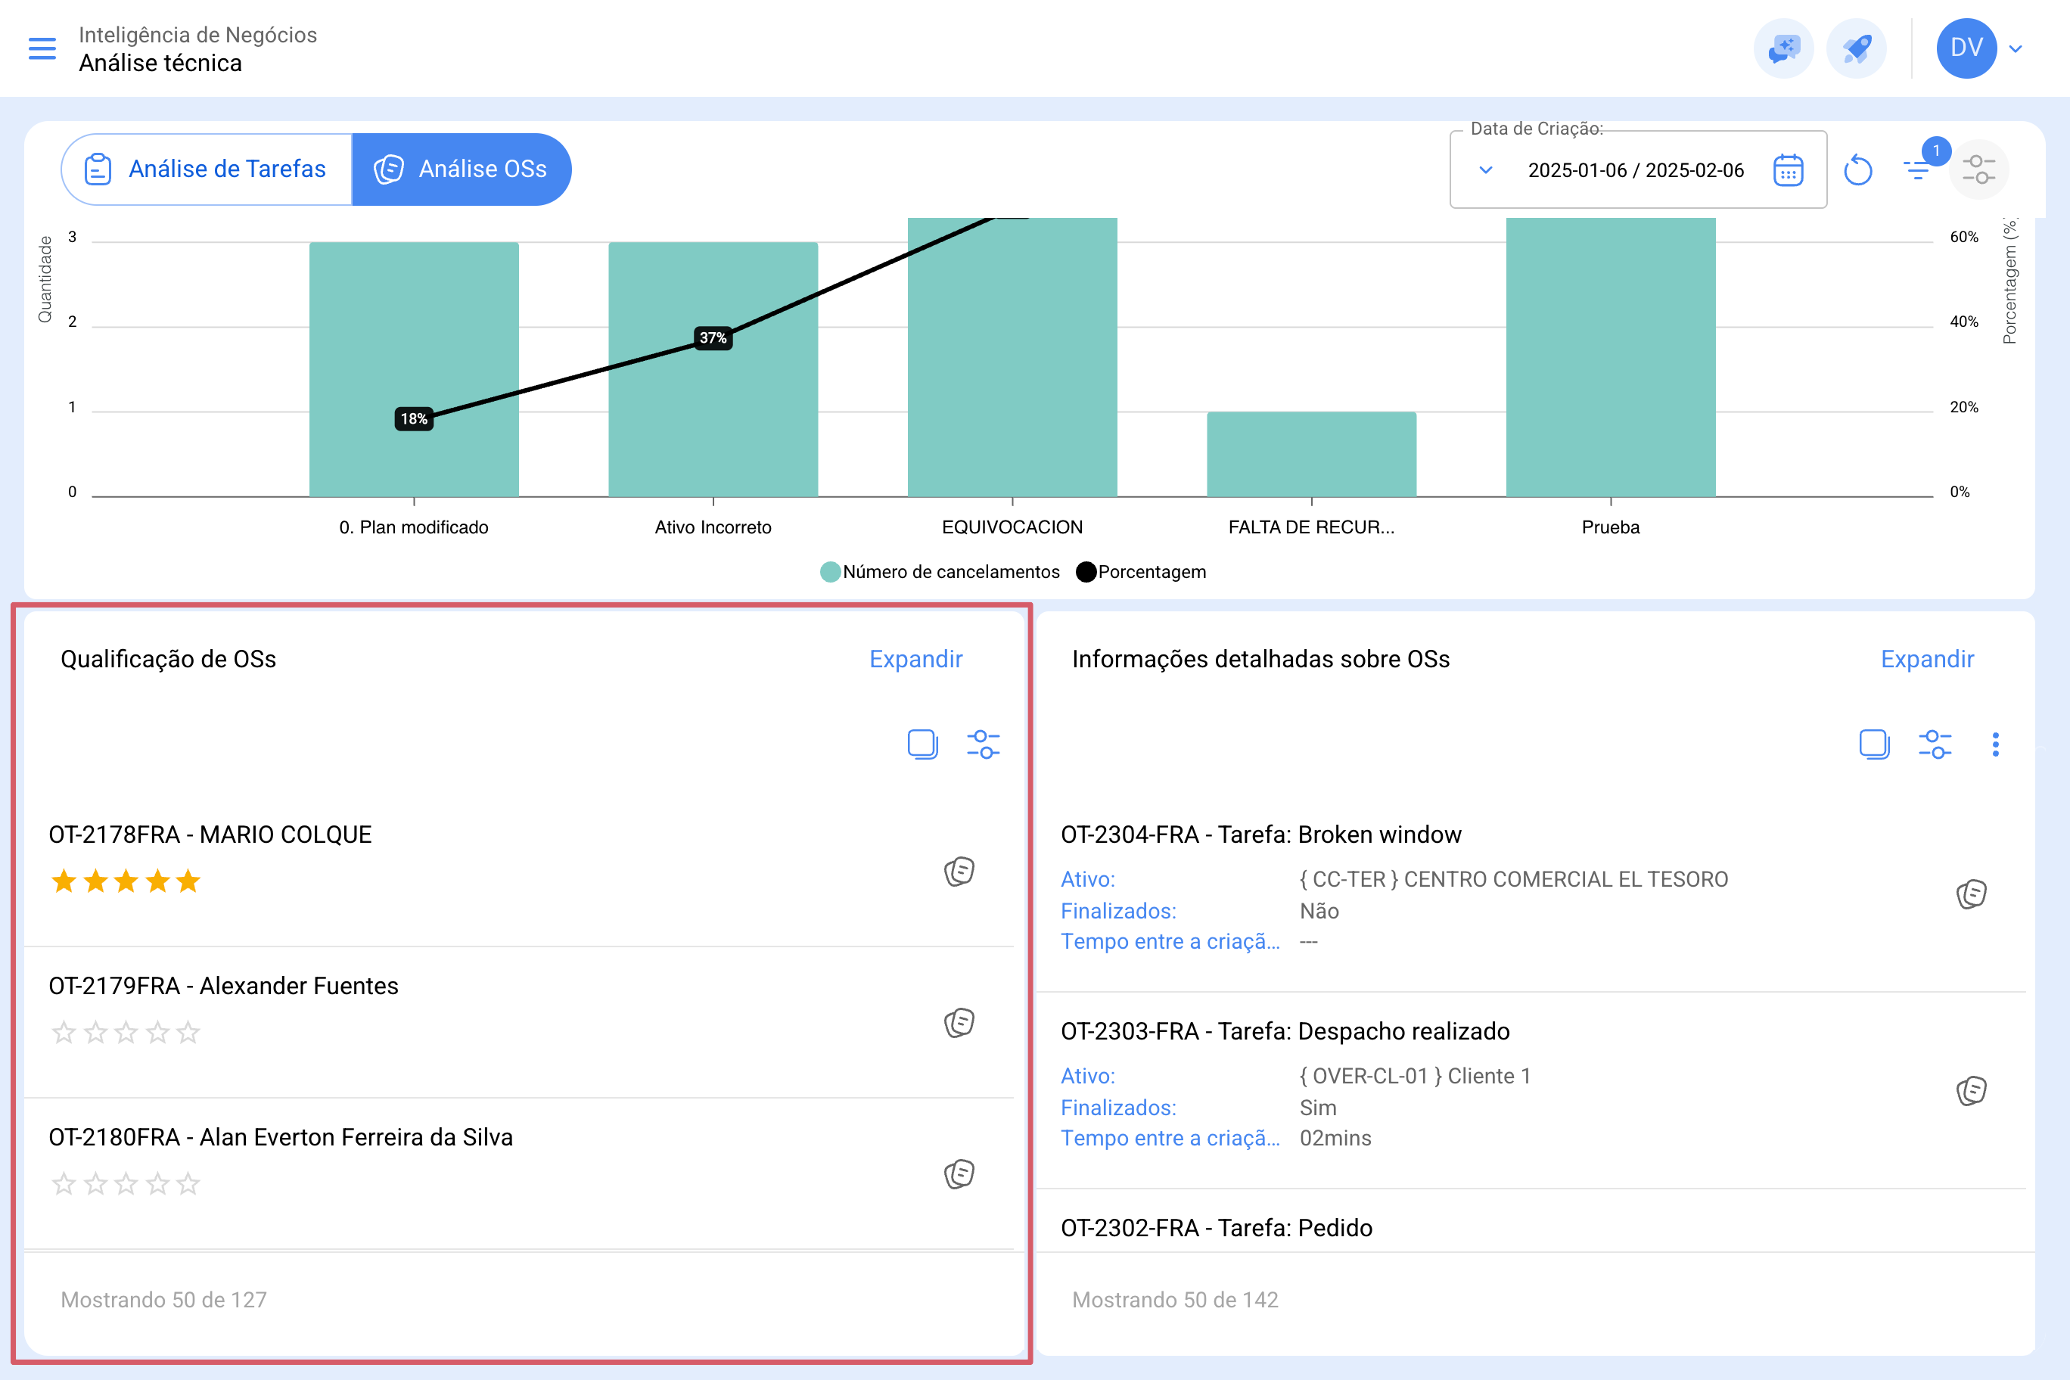Select row OT-2178FRA - MARIO COLQUE

519,872
